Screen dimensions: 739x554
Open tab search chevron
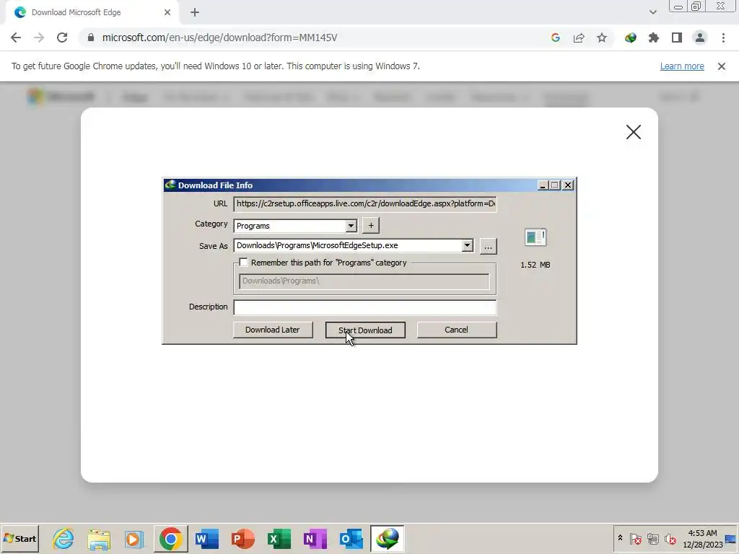[652, 12]
